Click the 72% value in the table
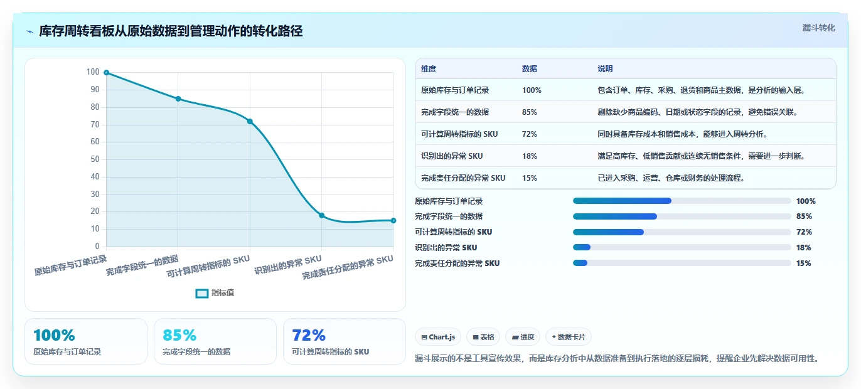Viewport: 861px width, 389px height. [530, 134]
